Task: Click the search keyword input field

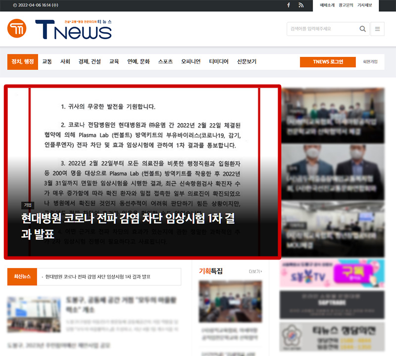Action: click(323, 29)
